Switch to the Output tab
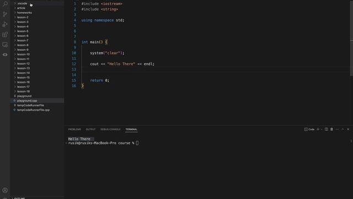 90,129
